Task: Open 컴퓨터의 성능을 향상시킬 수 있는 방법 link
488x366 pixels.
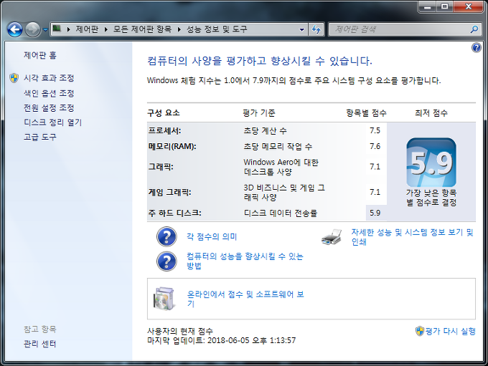Action: pyautogui.click(x=245, y=261)
